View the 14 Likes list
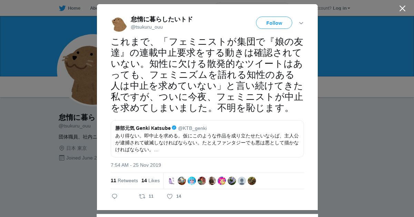414x217 pixels. [x=150, y=180]
